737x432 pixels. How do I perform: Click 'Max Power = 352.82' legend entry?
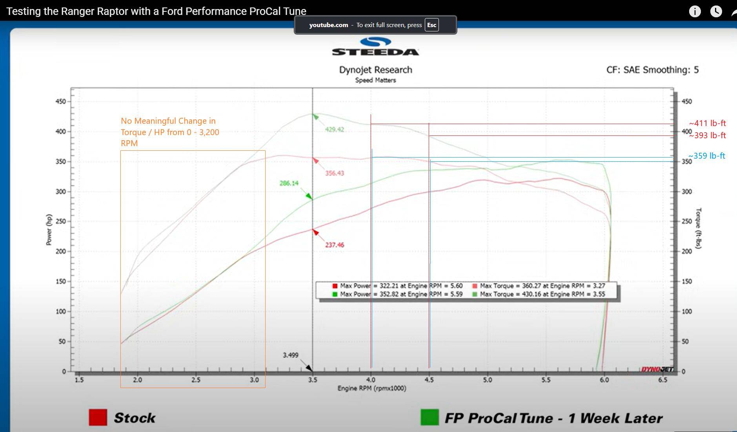(x=397, y=294)
